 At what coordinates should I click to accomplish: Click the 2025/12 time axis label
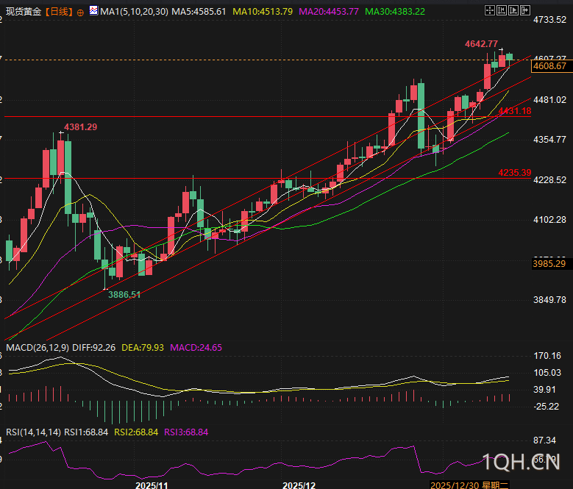pyautogui.click(x=299, y=485)
